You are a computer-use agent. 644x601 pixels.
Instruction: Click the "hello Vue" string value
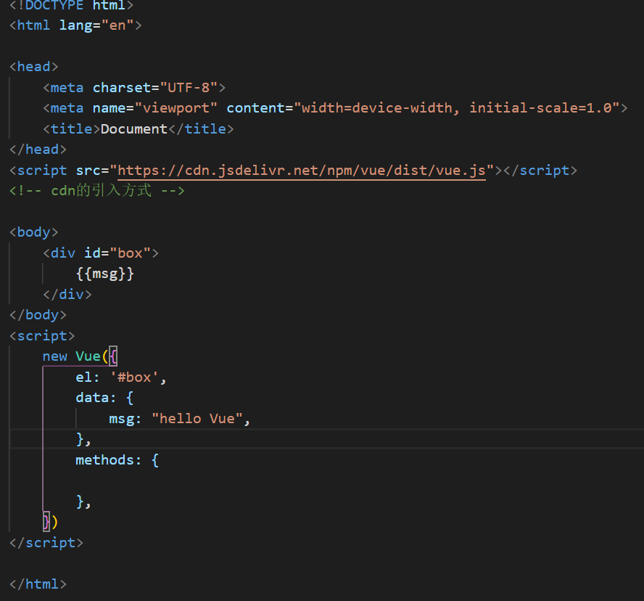(x=197, y=419)
